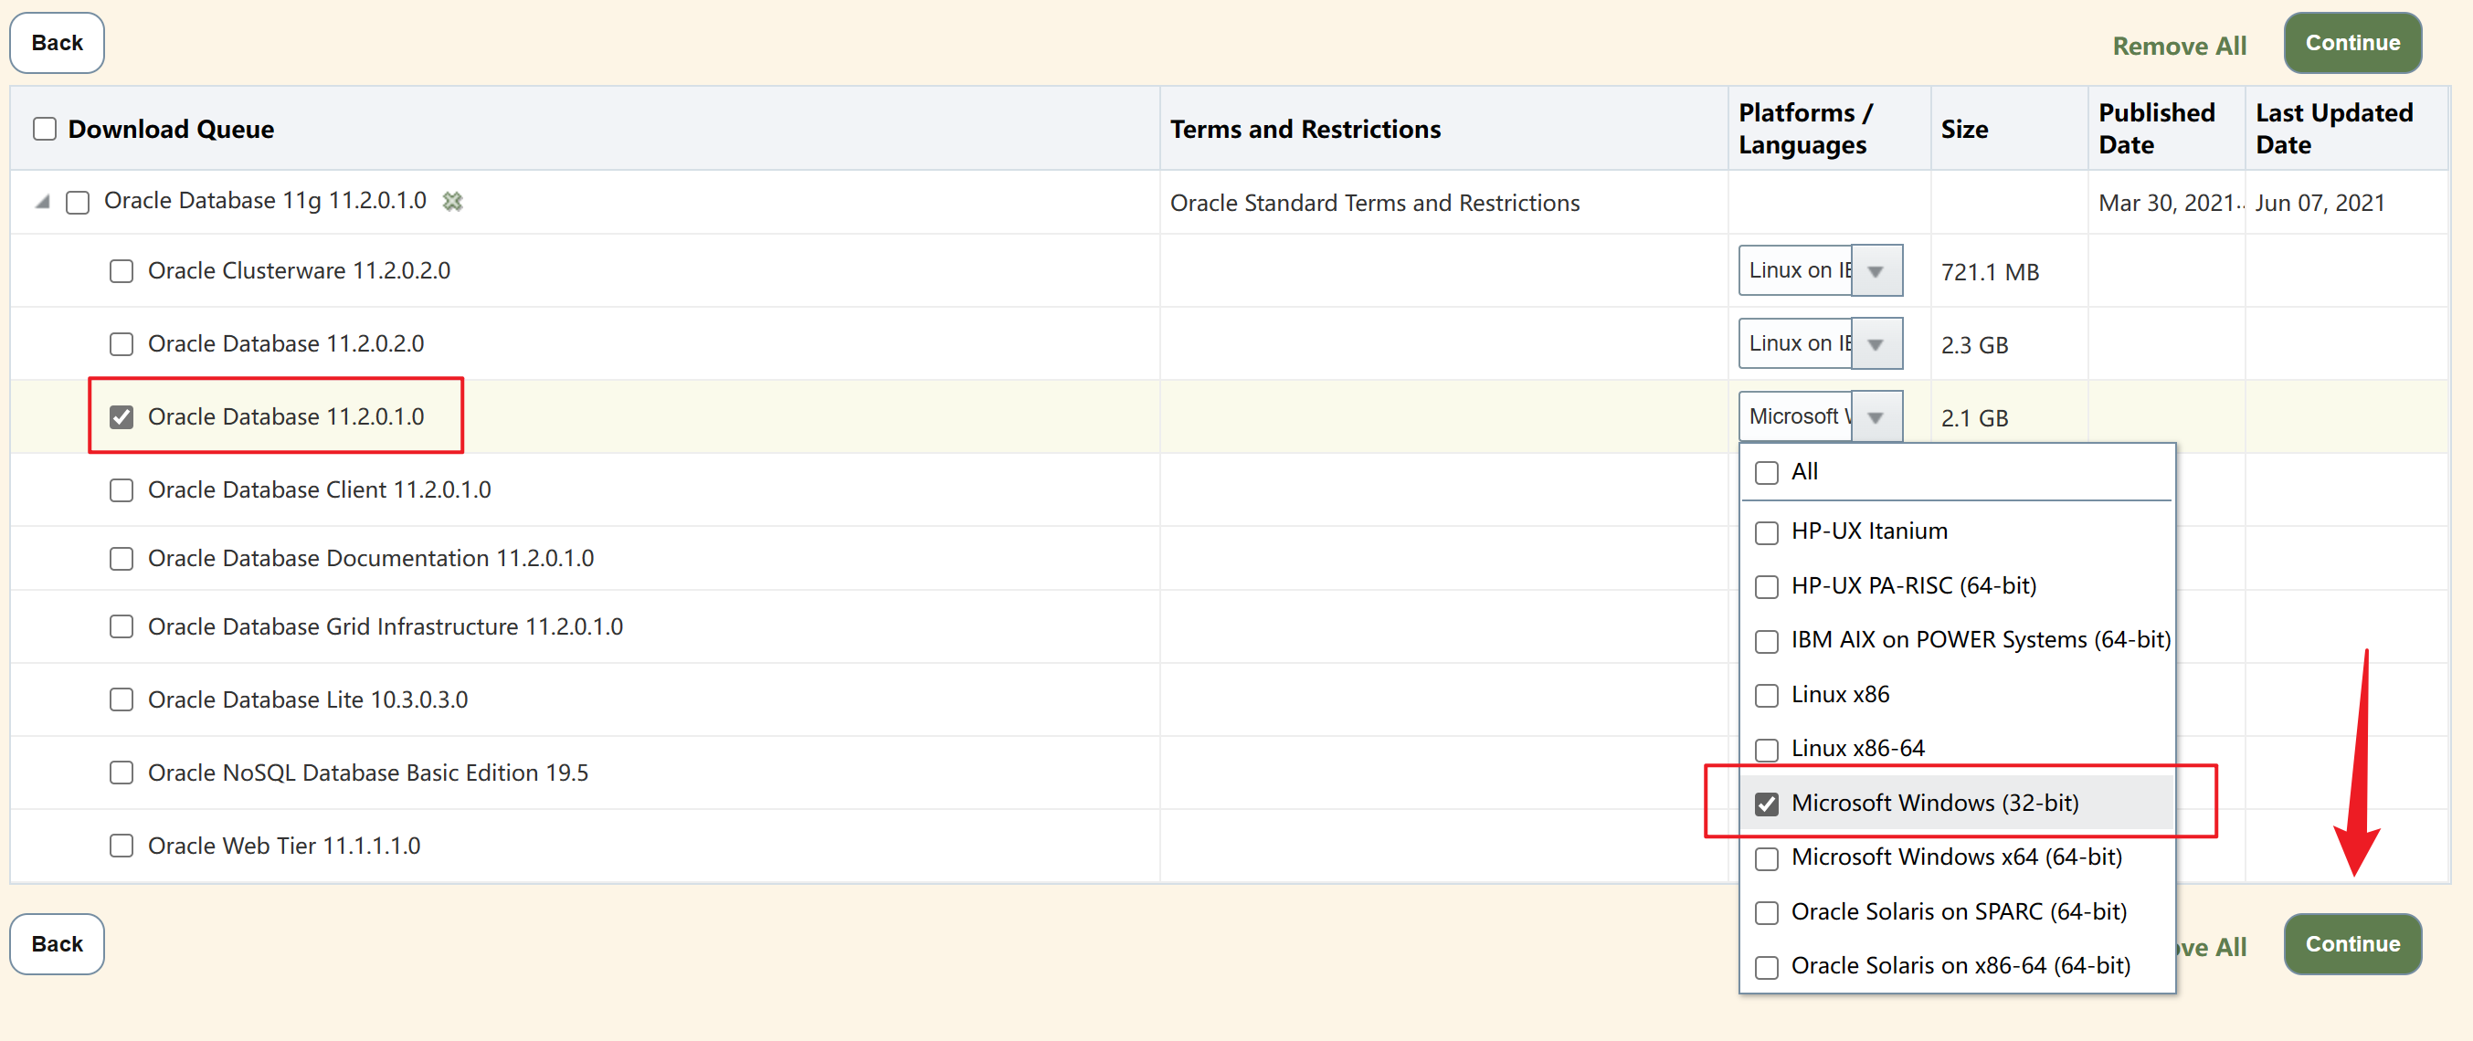Tick the All platforms option
Image resolution: width=2473 pixels, height=1041 pixels.
[x=1767, y=473]
